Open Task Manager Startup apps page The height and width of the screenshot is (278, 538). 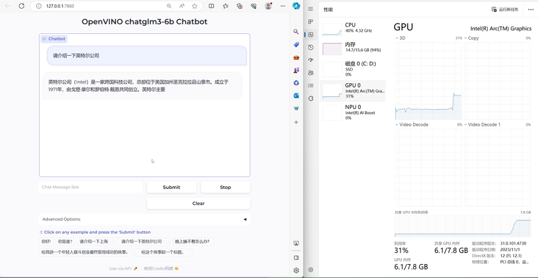[310, 60]
